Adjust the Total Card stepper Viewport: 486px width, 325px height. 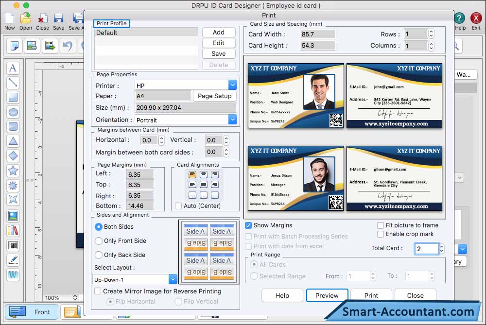point(442,249)
